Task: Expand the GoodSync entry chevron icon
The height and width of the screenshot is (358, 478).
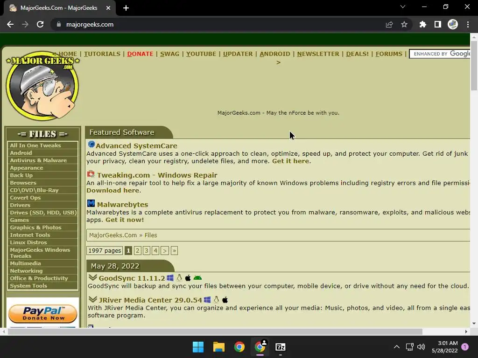Action: 93,277
